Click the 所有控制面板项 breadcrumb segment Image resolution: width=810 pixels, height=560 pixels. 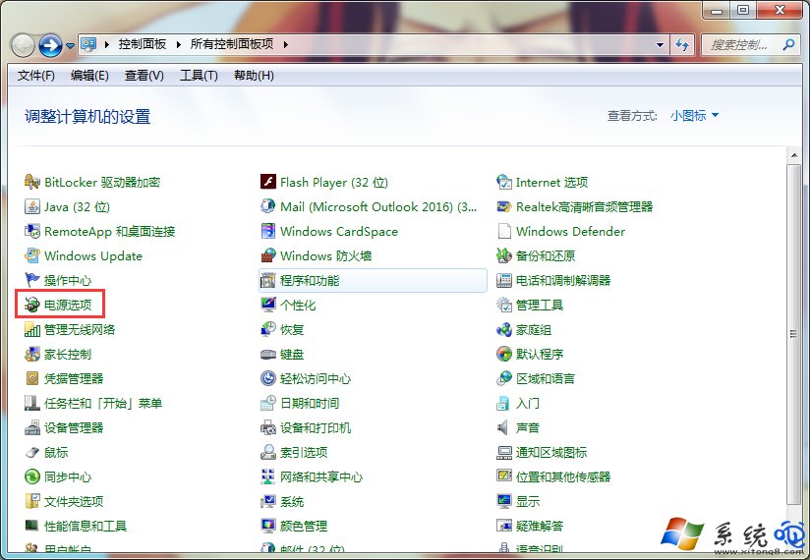pyautogui.click(x=232, y=44)
